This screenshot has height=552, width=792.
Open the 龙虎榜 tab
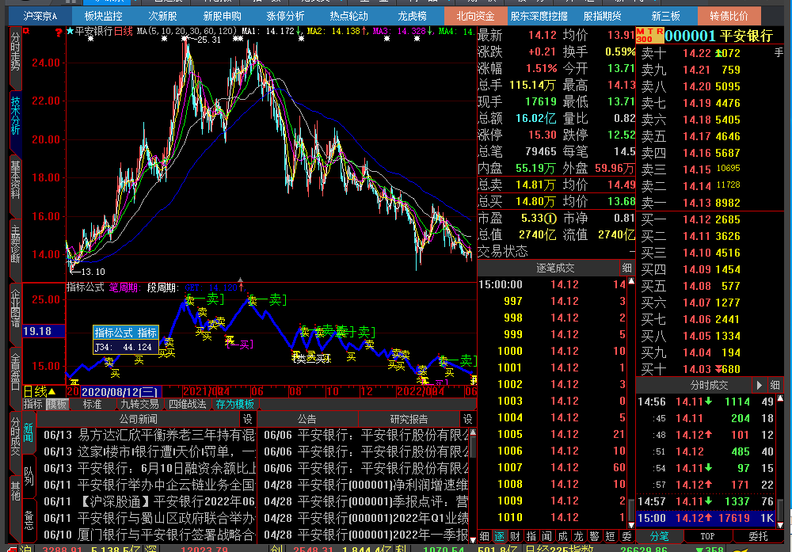(412, 16)
